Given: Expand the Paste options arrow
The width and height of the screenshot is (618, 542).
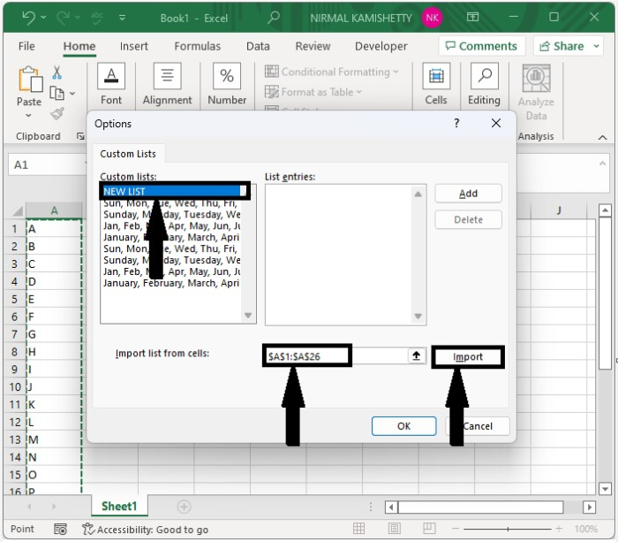Looking at the screenshot, I should 28,115.
